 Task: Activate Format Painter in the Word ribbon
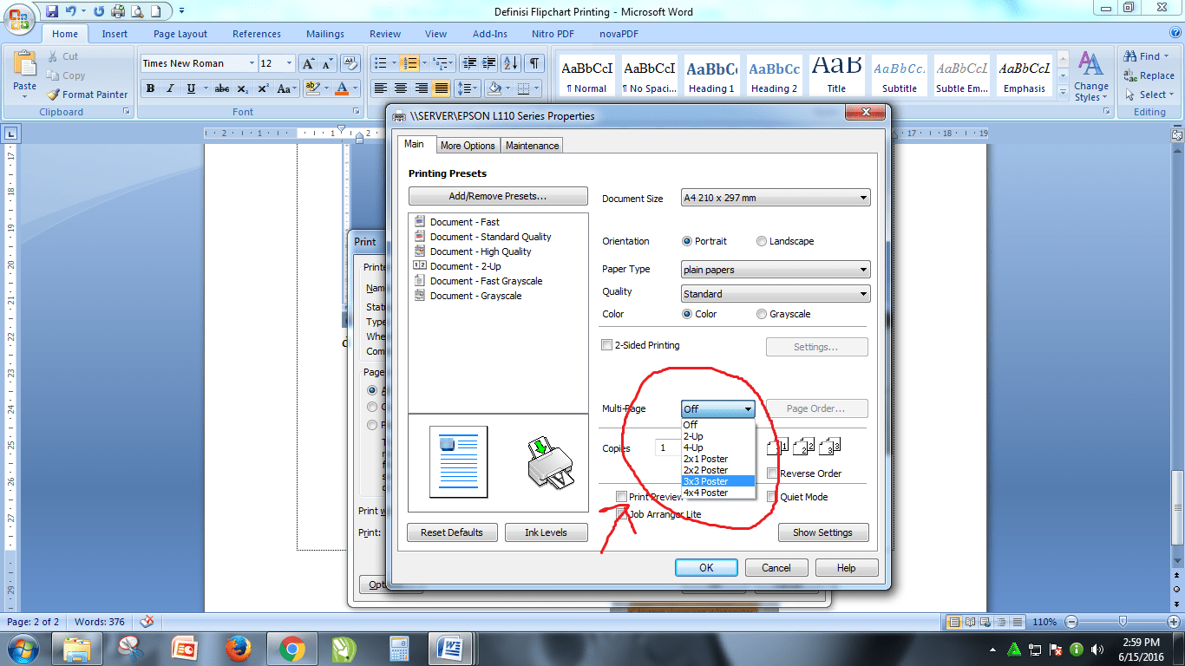(x=87, y=95)
